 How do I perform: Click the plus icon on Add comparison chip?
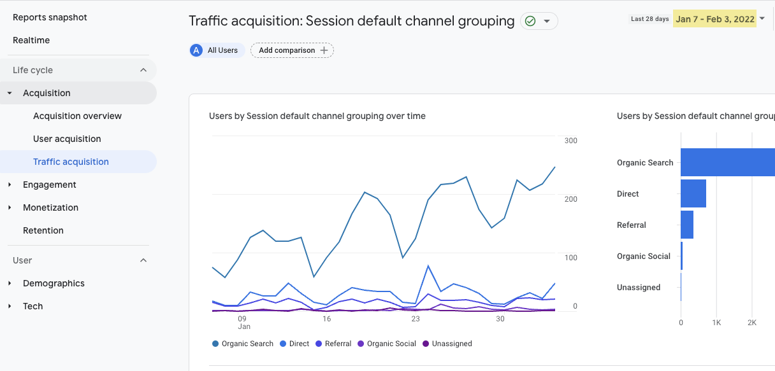coord(325,50)
